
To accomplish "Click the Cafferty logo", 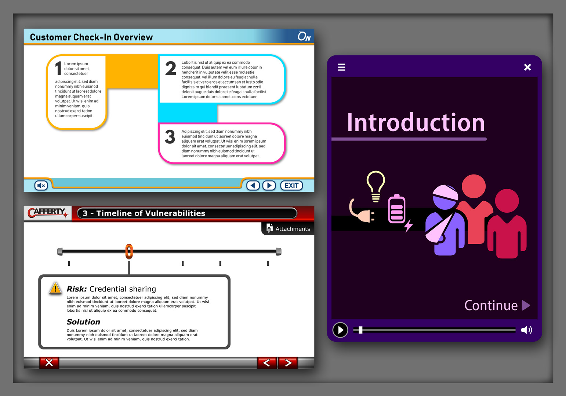I will pyautogui.click(x=48, y=213).
